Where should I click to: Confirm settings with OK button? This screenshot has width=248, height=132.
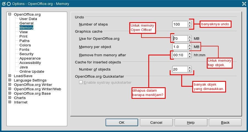(122, 122)
